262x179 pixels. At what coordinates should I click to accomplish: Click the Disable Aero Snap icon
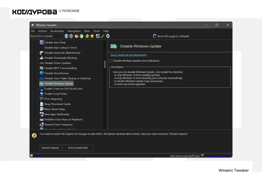(42, 42)
